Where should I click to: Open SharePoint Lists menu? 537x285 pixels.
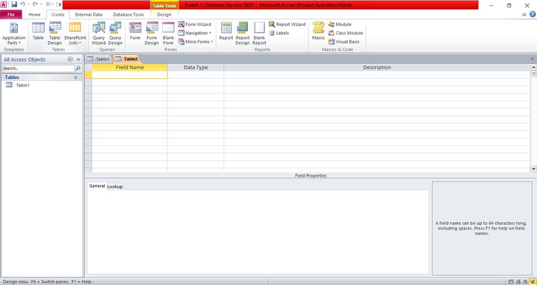tap(75, 34)
